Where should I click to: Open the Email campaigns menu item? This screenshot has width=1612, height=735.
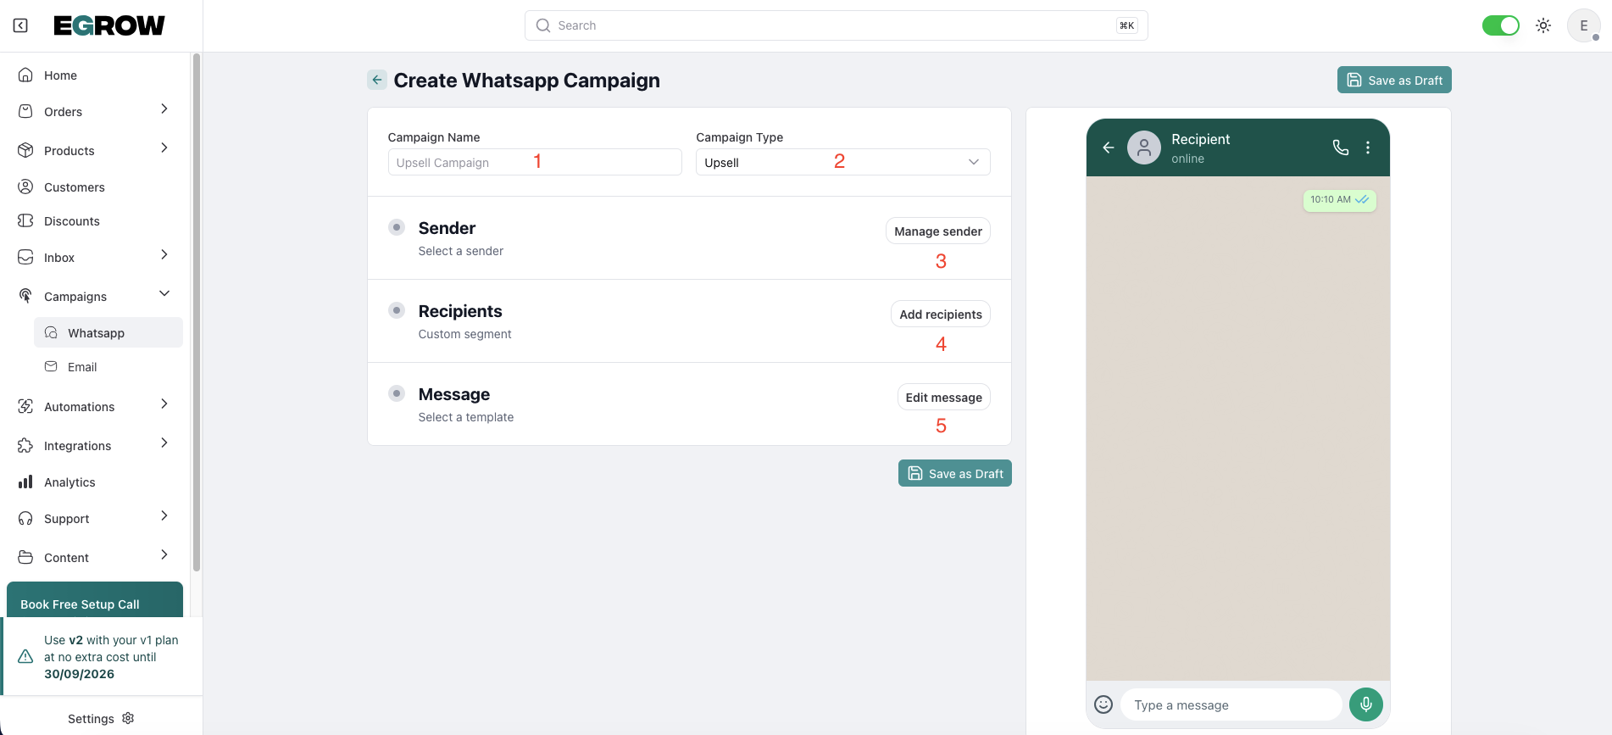pos(82,367)
